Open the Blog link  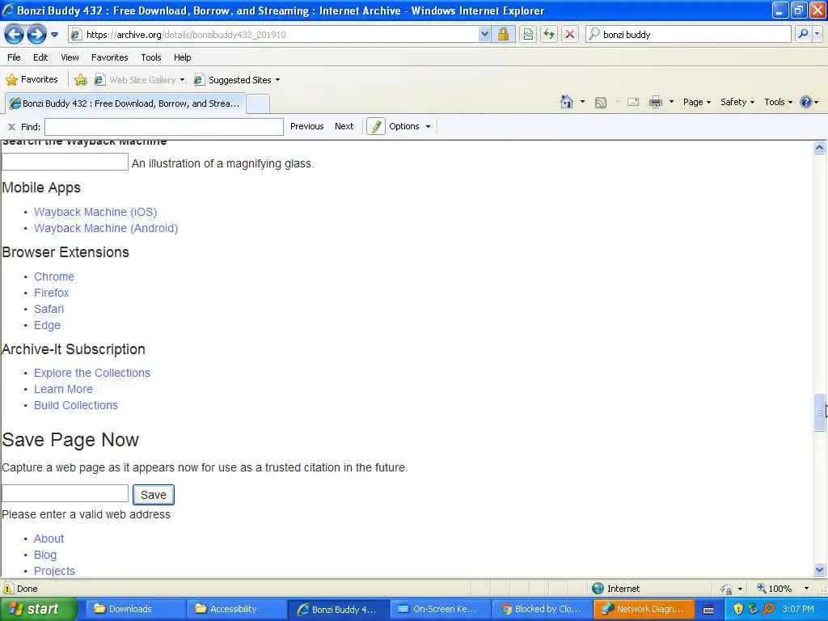tap(45, 555)
